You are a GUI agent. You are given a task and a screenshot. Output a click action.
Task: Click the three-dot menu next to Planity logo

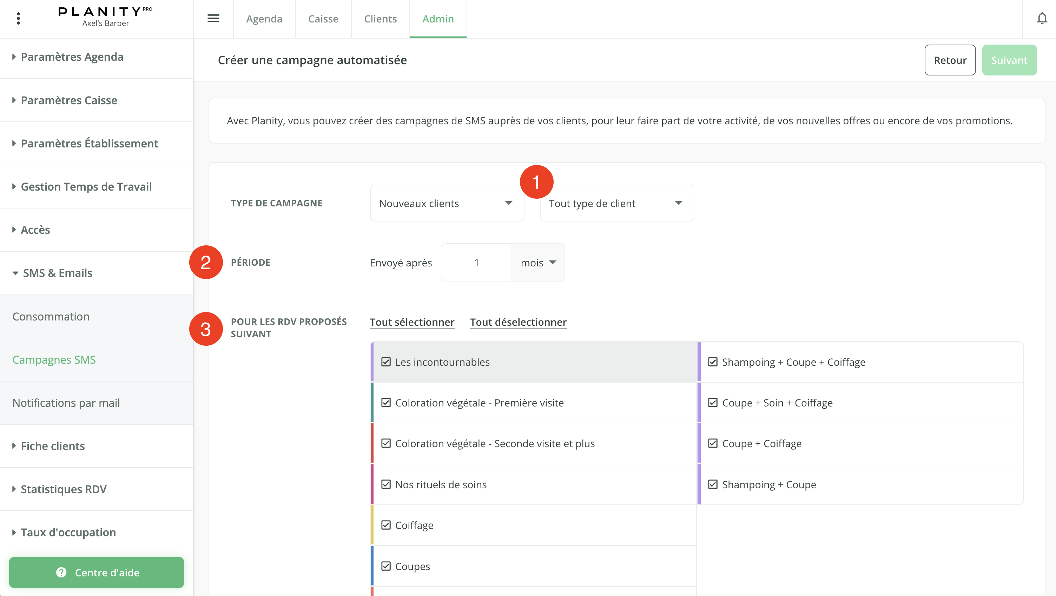[x=18, y=19]
